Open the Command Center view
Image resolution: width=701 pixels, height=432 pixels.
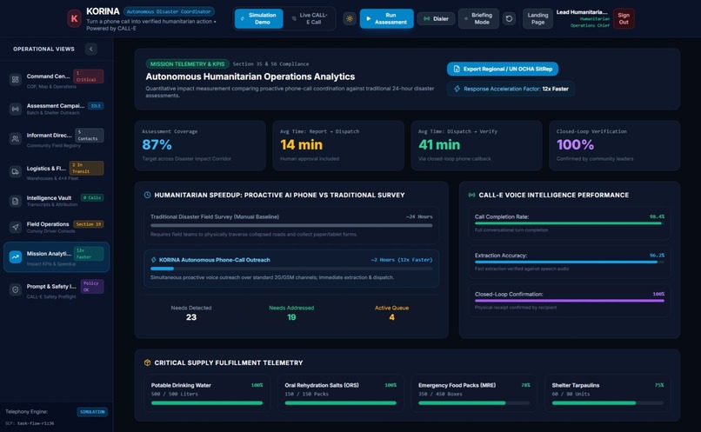pos(57,79)
